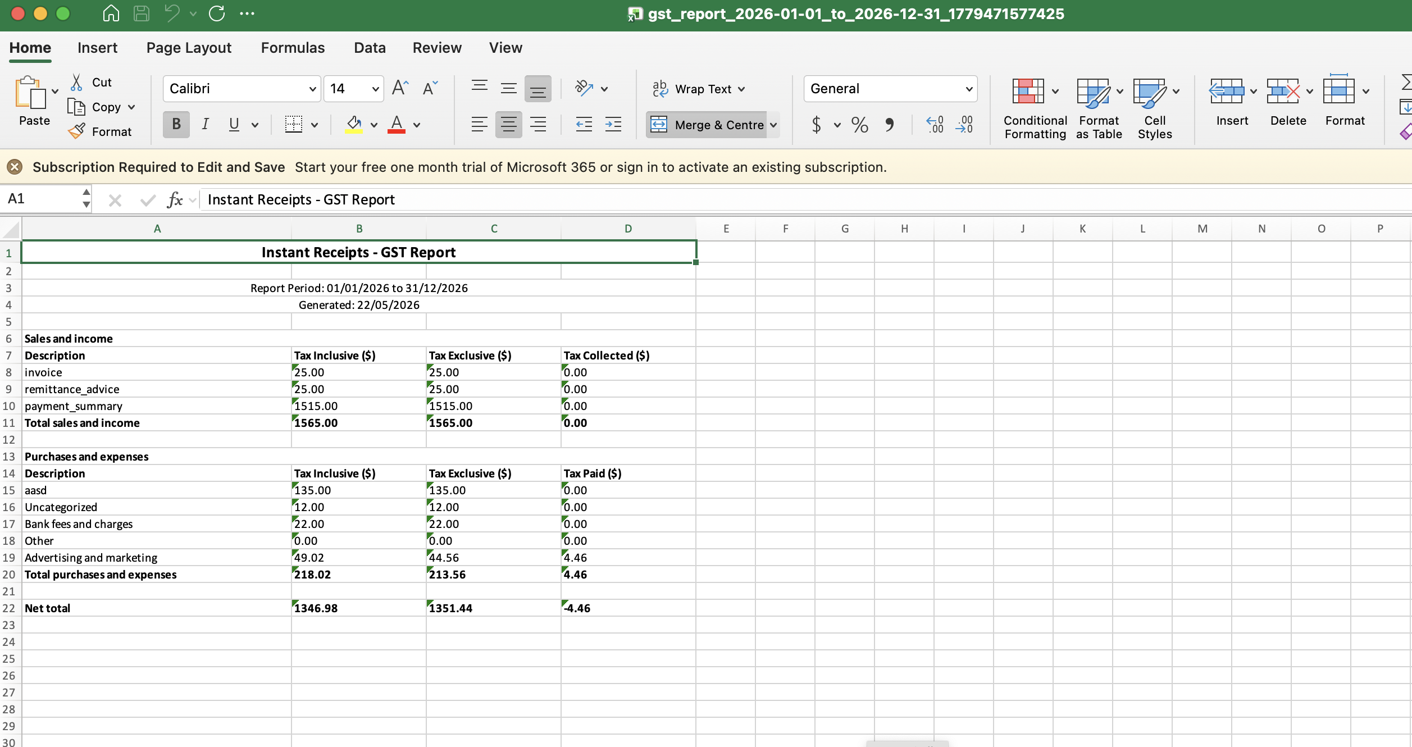
Task: Switch to the Formulas tab
Action: (293, 48)
